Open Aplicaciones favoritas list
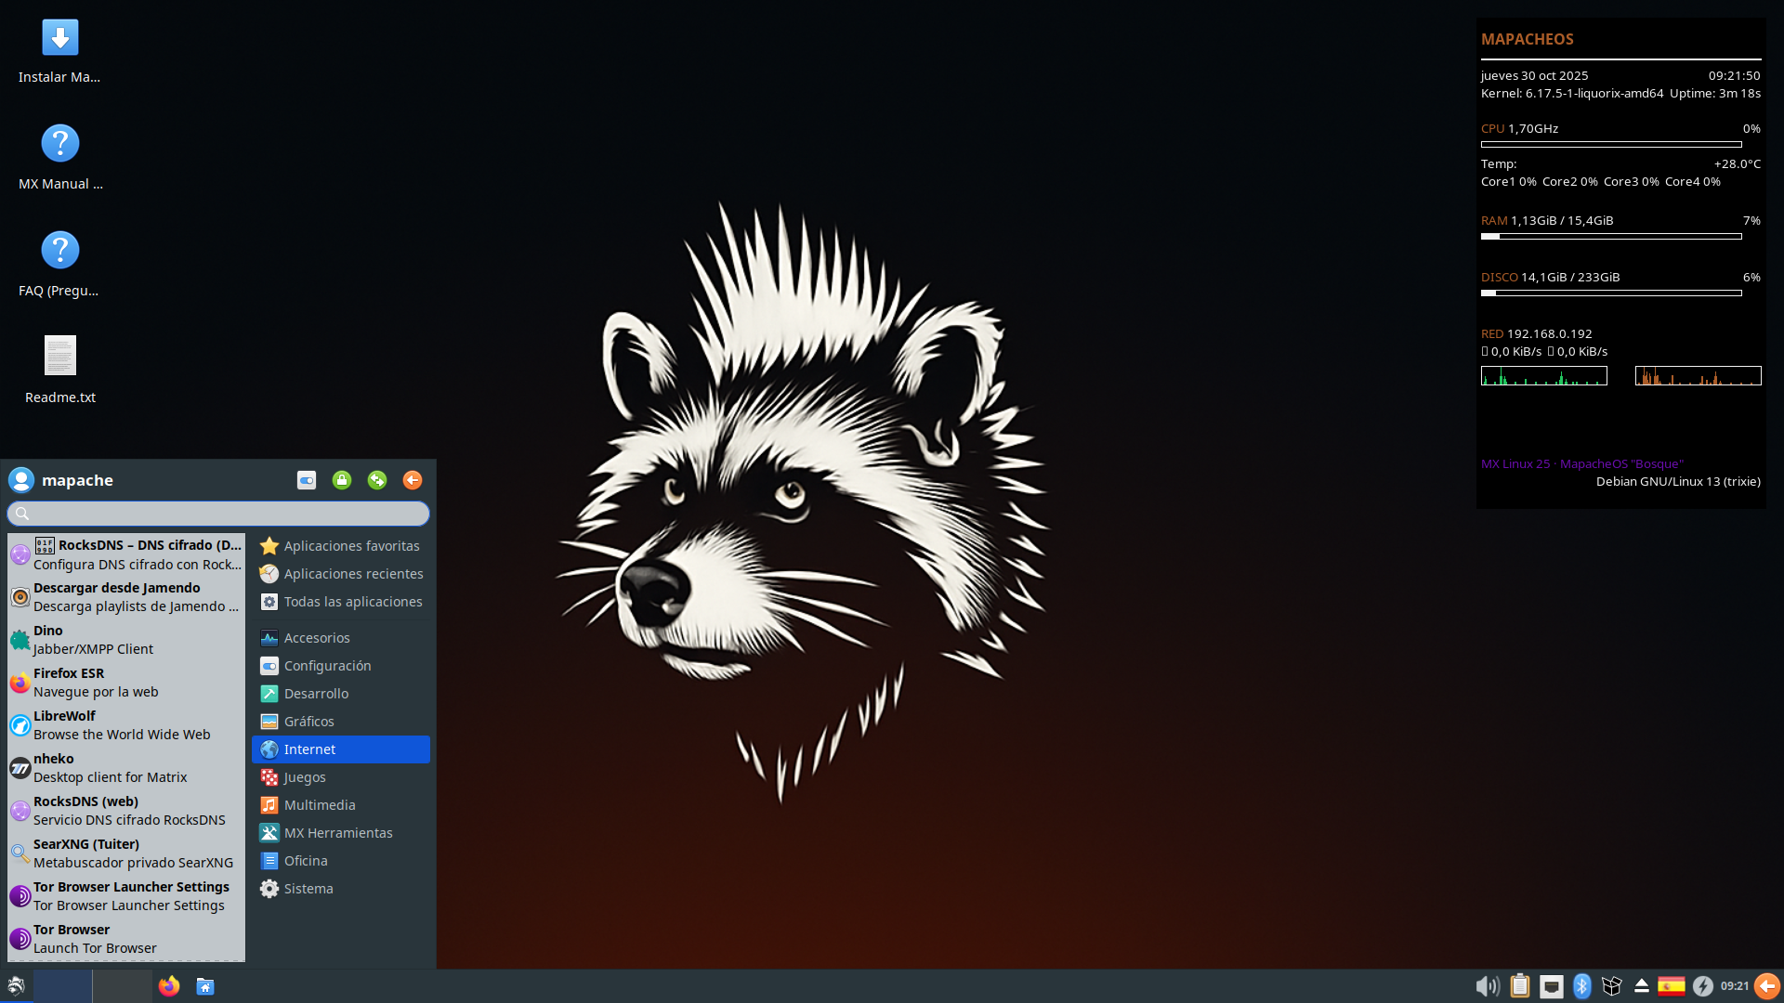Viewport: 1784px width, 1003px height. (351, 546)
